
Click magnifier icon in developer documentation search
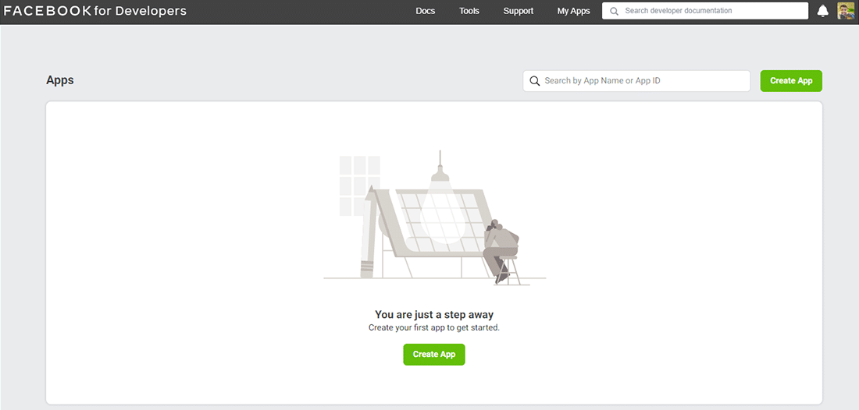click(615, 11)
